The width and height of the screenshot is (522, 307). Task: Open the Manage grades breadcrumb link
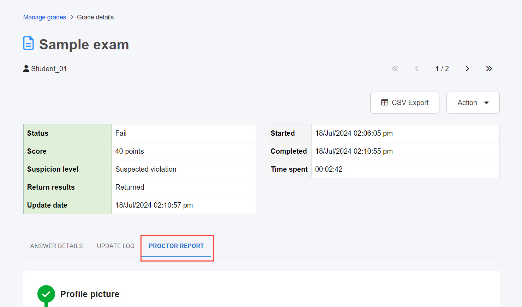tap(44, 17)
